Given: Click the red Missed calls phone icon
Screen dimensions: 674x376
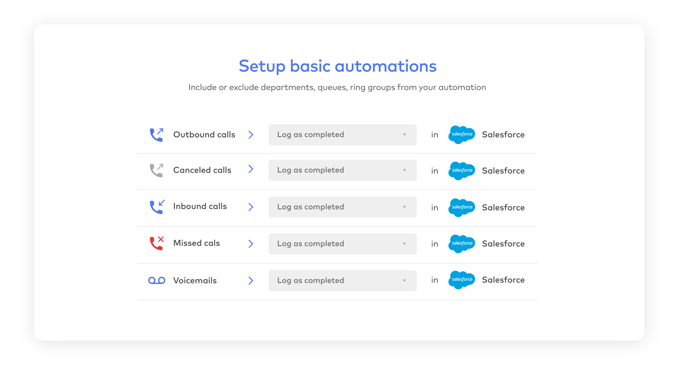Looking at the screenshot, I should coord(157,243).
